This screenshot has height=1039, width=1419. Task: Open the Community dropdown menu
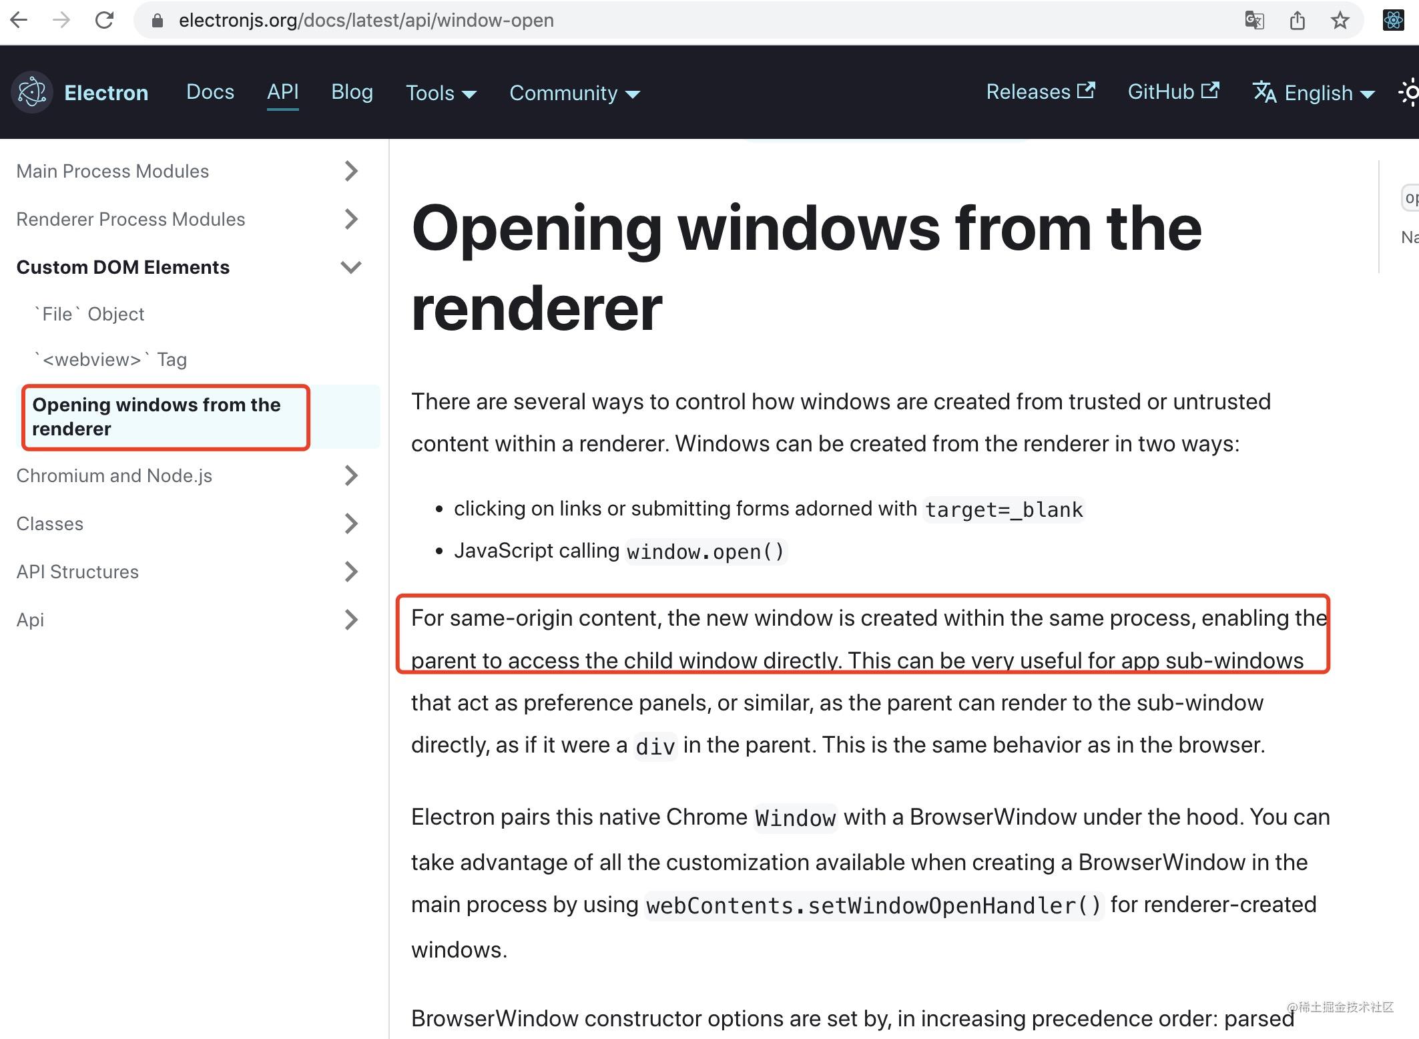coord(574,93)
